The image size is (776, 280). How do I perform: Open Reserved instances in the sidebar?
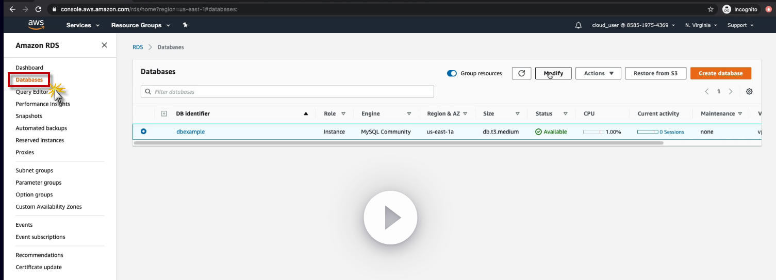(x=40, y=140)
